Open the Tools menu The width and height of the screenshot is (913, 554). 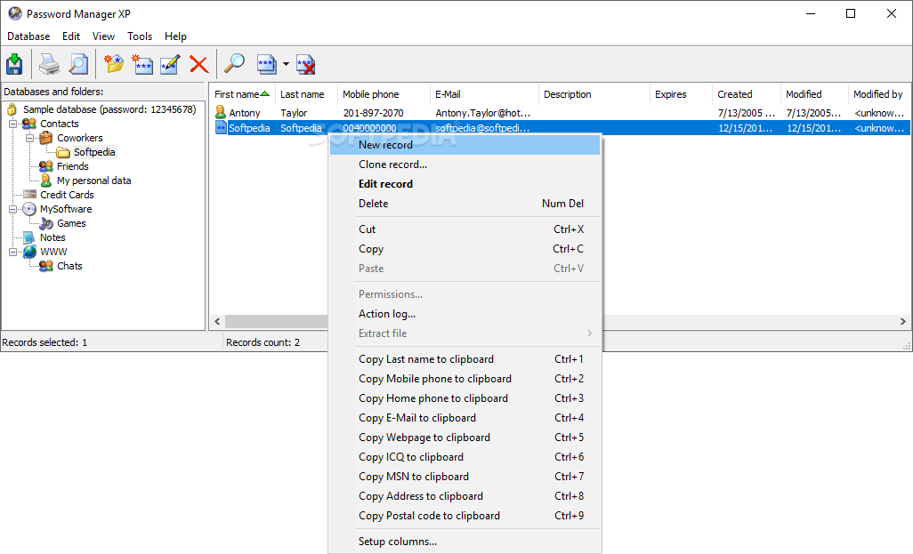140,36
